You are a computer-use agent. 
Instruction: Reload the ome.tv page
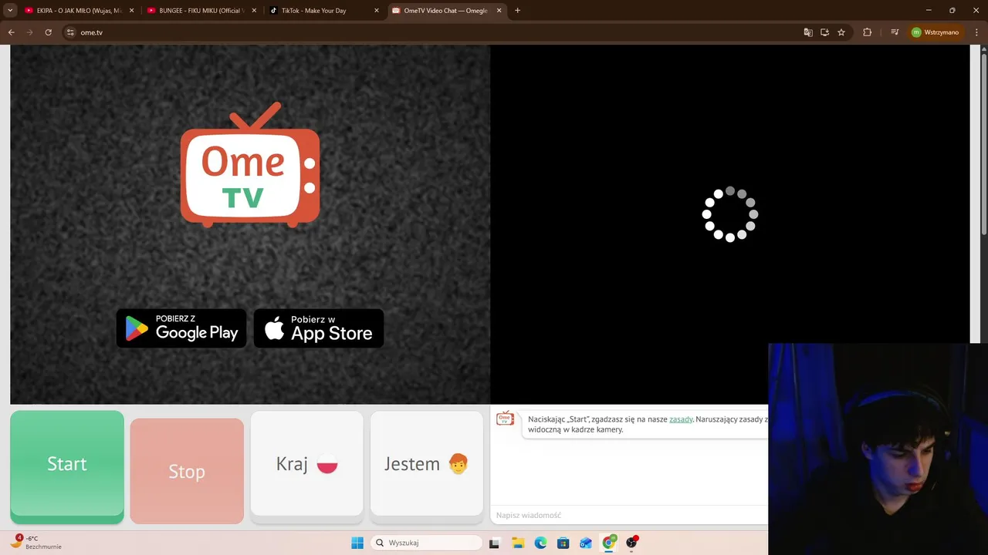point(48,32)
